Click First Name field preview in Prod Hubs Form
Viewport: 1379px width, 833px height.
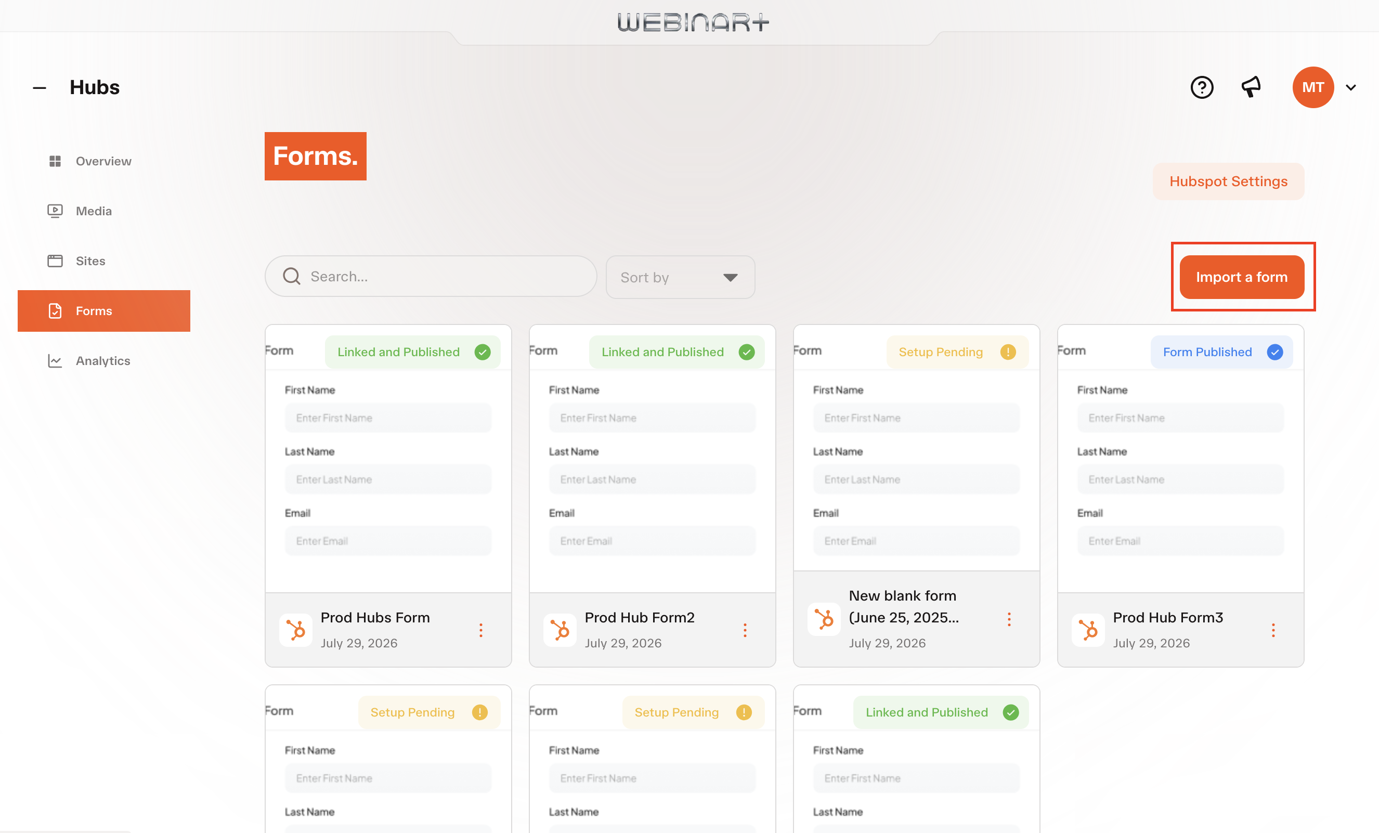[x=388, y=418]
